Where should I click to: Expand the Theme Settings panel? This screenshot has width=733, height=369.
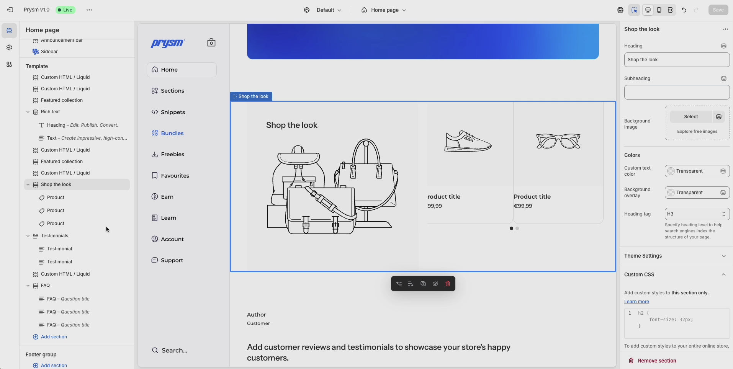click(x=676, y=256)
